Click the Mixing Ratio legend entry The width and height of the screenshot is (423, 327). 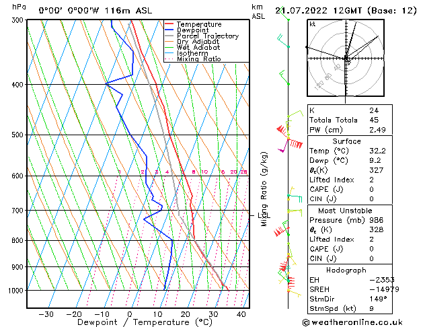[x=199, y=59]
